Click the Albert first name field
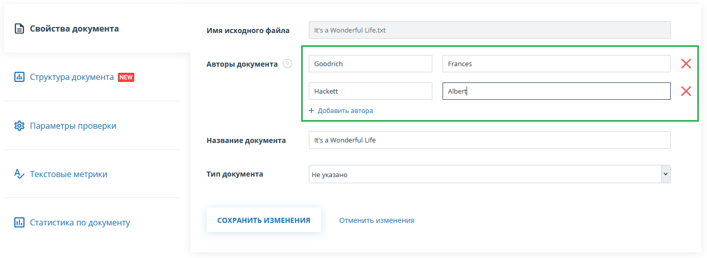707x258 pixels. click(x=556, y=91)
